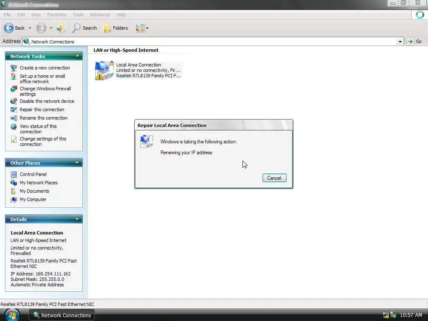The image size is (428, 321).
Task: Click the IP Address 169.254.111.162 text
Action: coord(41,274)
